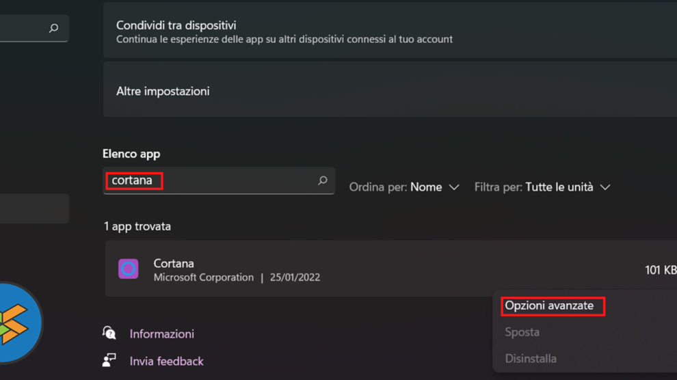The image size is (677, 380).
Task: Click the sidebar settings search box
Action: [x=27, y=28]
